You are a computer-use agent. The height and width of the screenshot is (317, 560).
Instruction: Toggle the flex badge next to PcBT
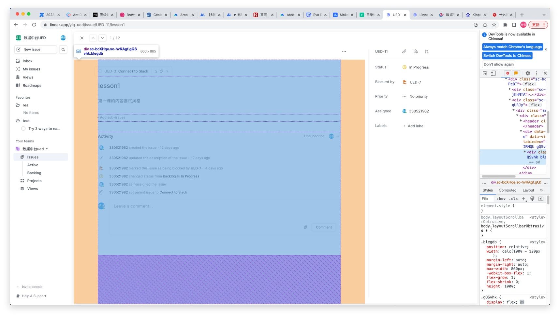point(529,84)
